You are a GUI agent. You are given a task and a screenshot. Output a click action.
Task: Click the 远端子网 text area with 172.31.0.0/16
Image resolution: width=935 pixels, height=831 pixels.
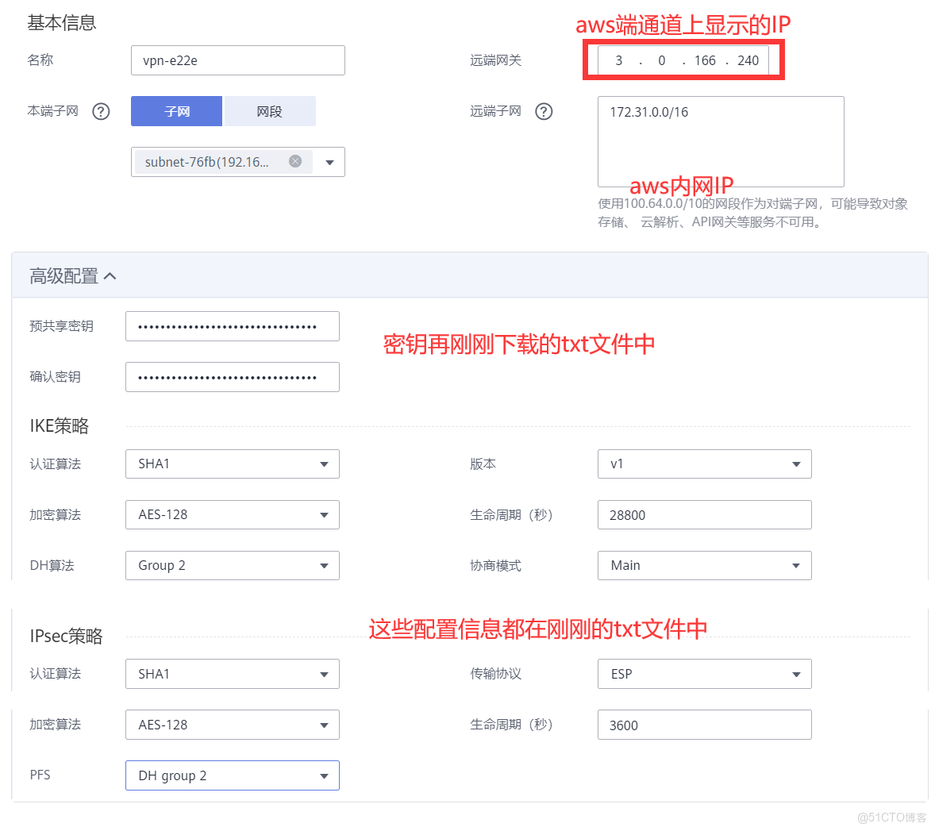721,141
